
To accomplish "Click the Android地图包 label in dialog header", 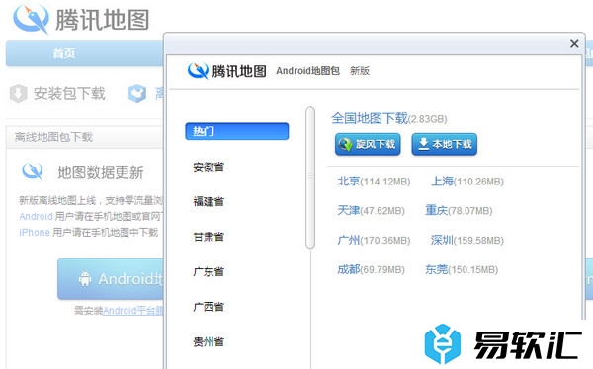I will pyautogui.click(x=307, y=71).
